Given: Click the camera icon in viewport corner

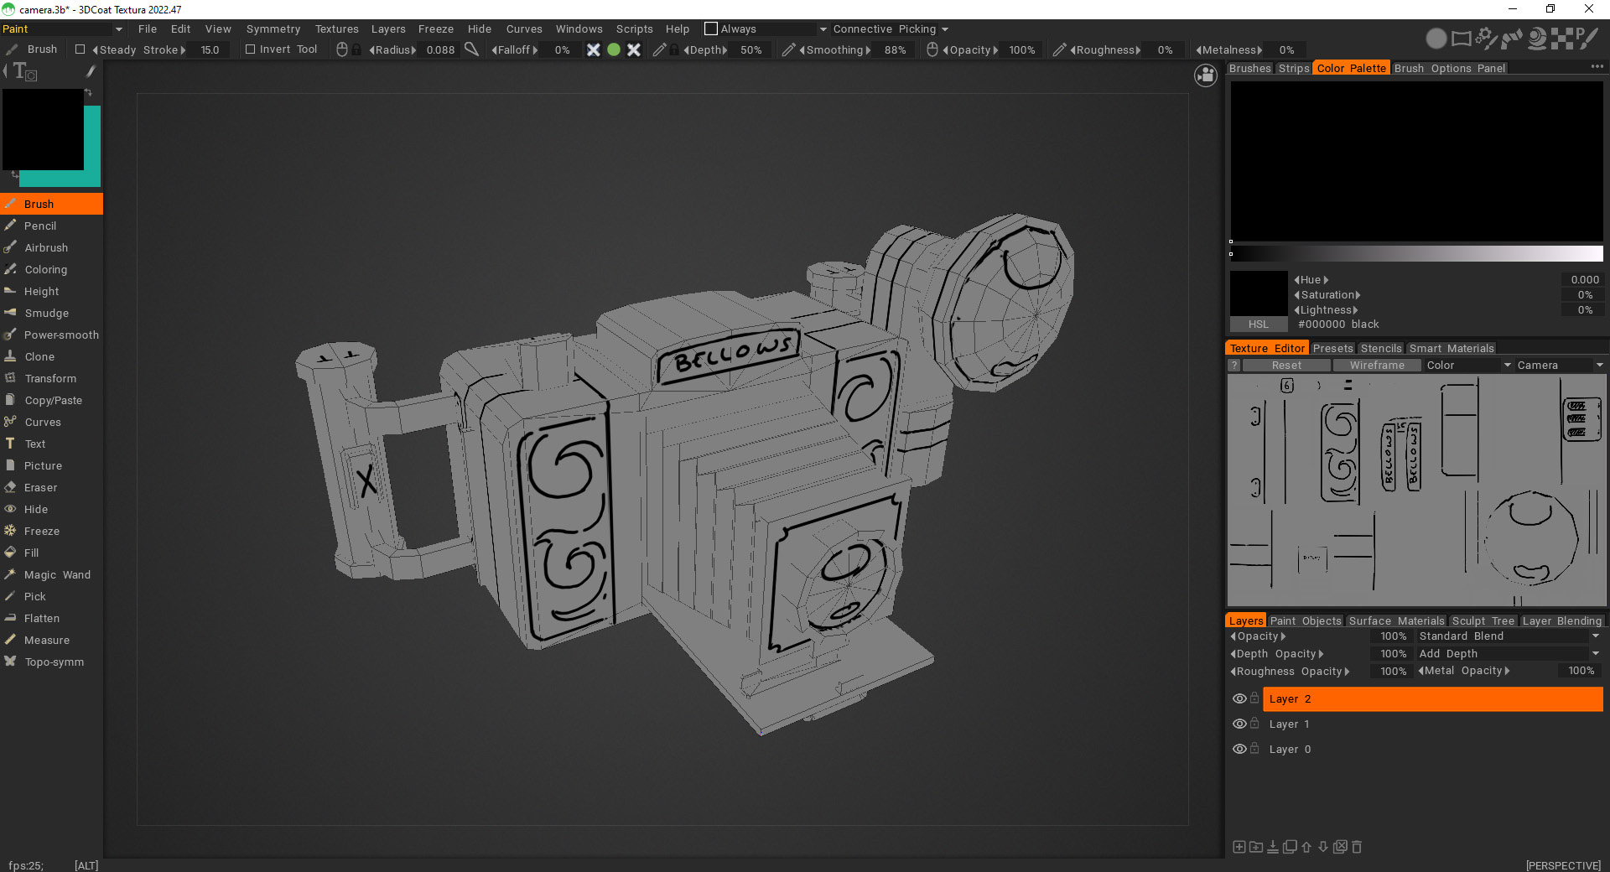Looking at the screenshot, I should [1206, 75].
